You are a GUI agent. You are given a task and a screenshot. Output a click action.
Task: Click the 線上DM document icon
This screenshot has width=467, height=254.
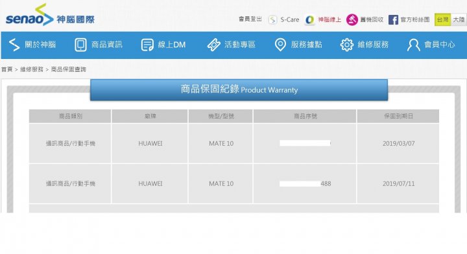tap(147, 45)
